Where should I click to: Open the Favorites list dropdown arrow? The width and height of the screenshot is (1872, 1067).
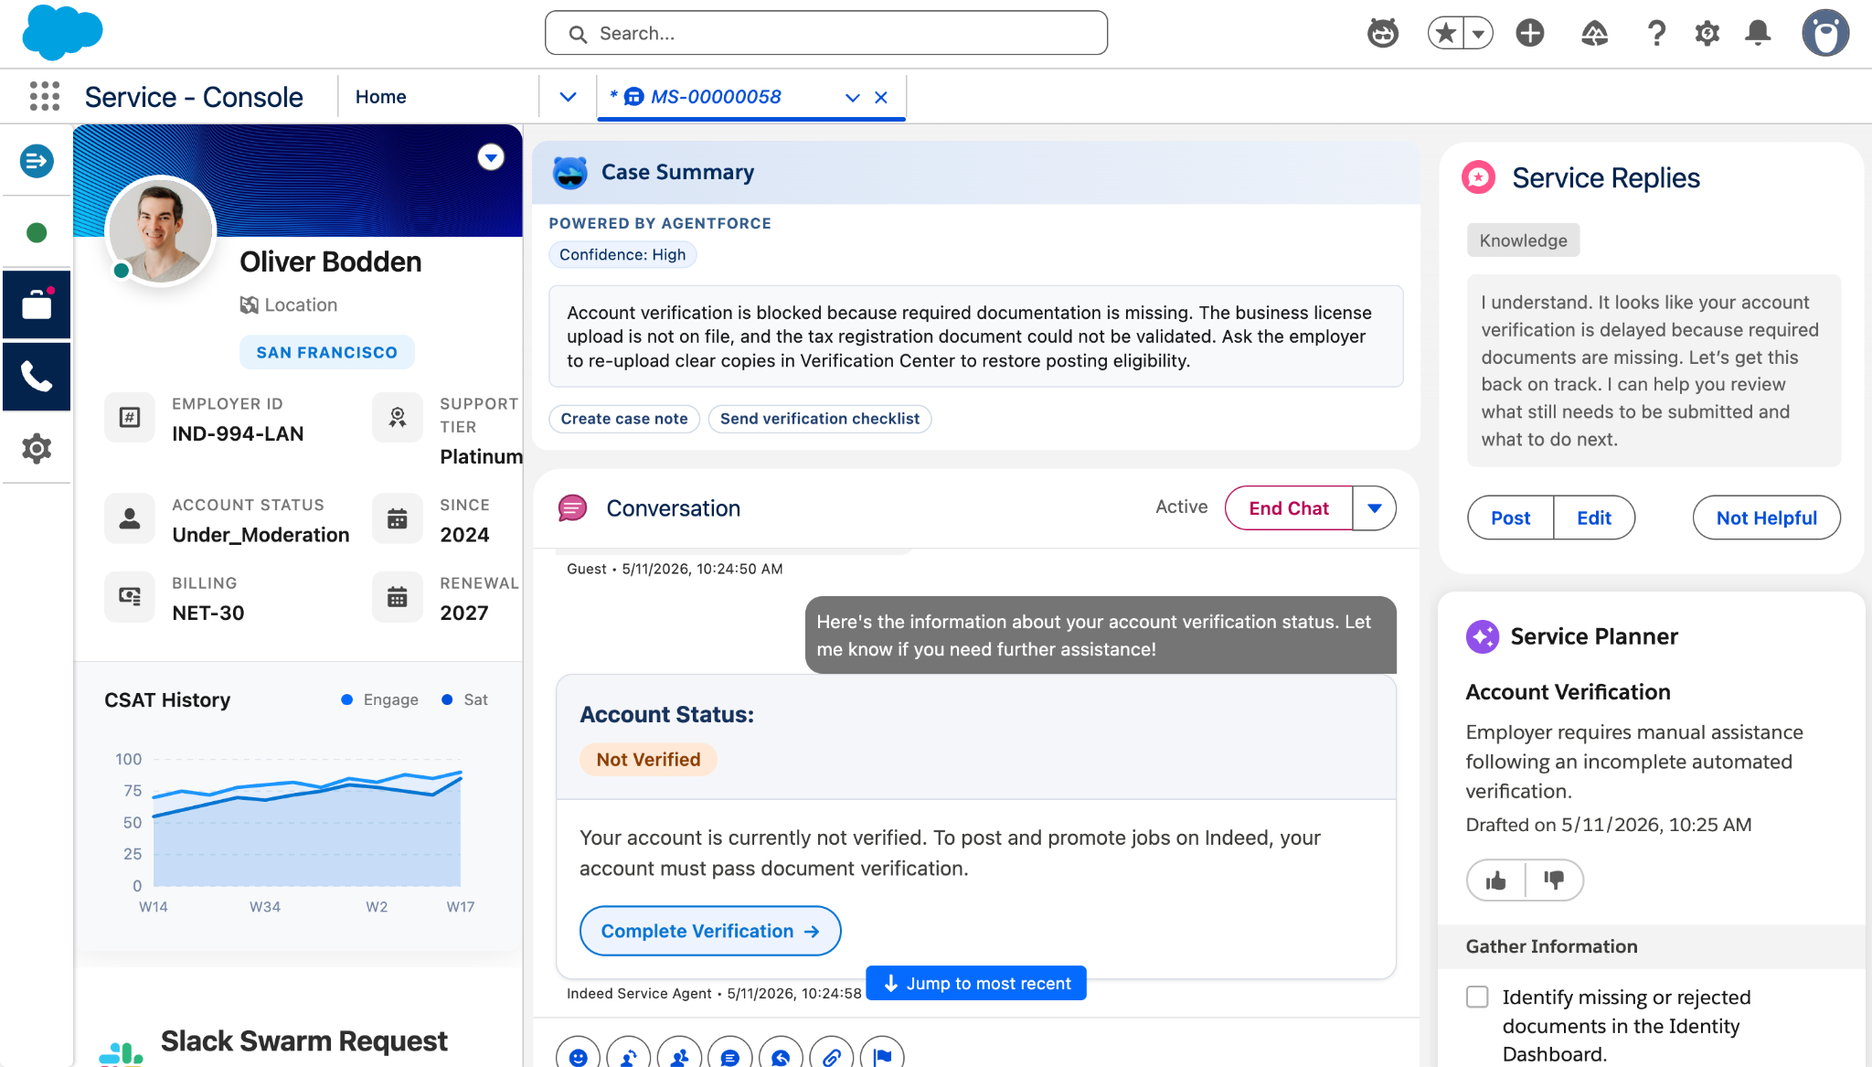tap(1478, 34)
